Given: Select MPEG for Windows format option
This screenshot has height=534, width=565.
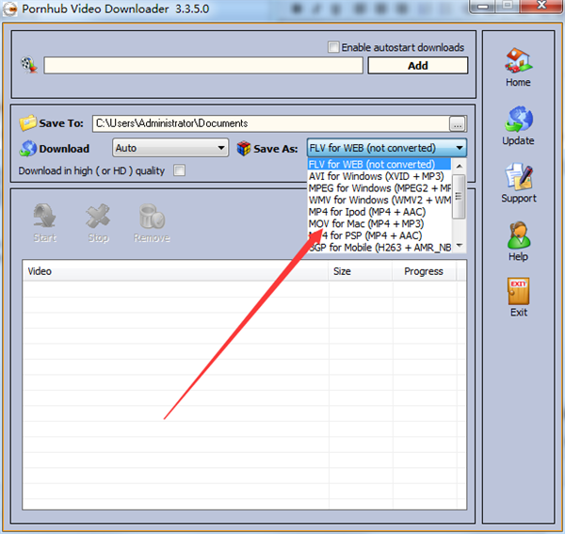Looking at the screenshot, I should [379, 188].
